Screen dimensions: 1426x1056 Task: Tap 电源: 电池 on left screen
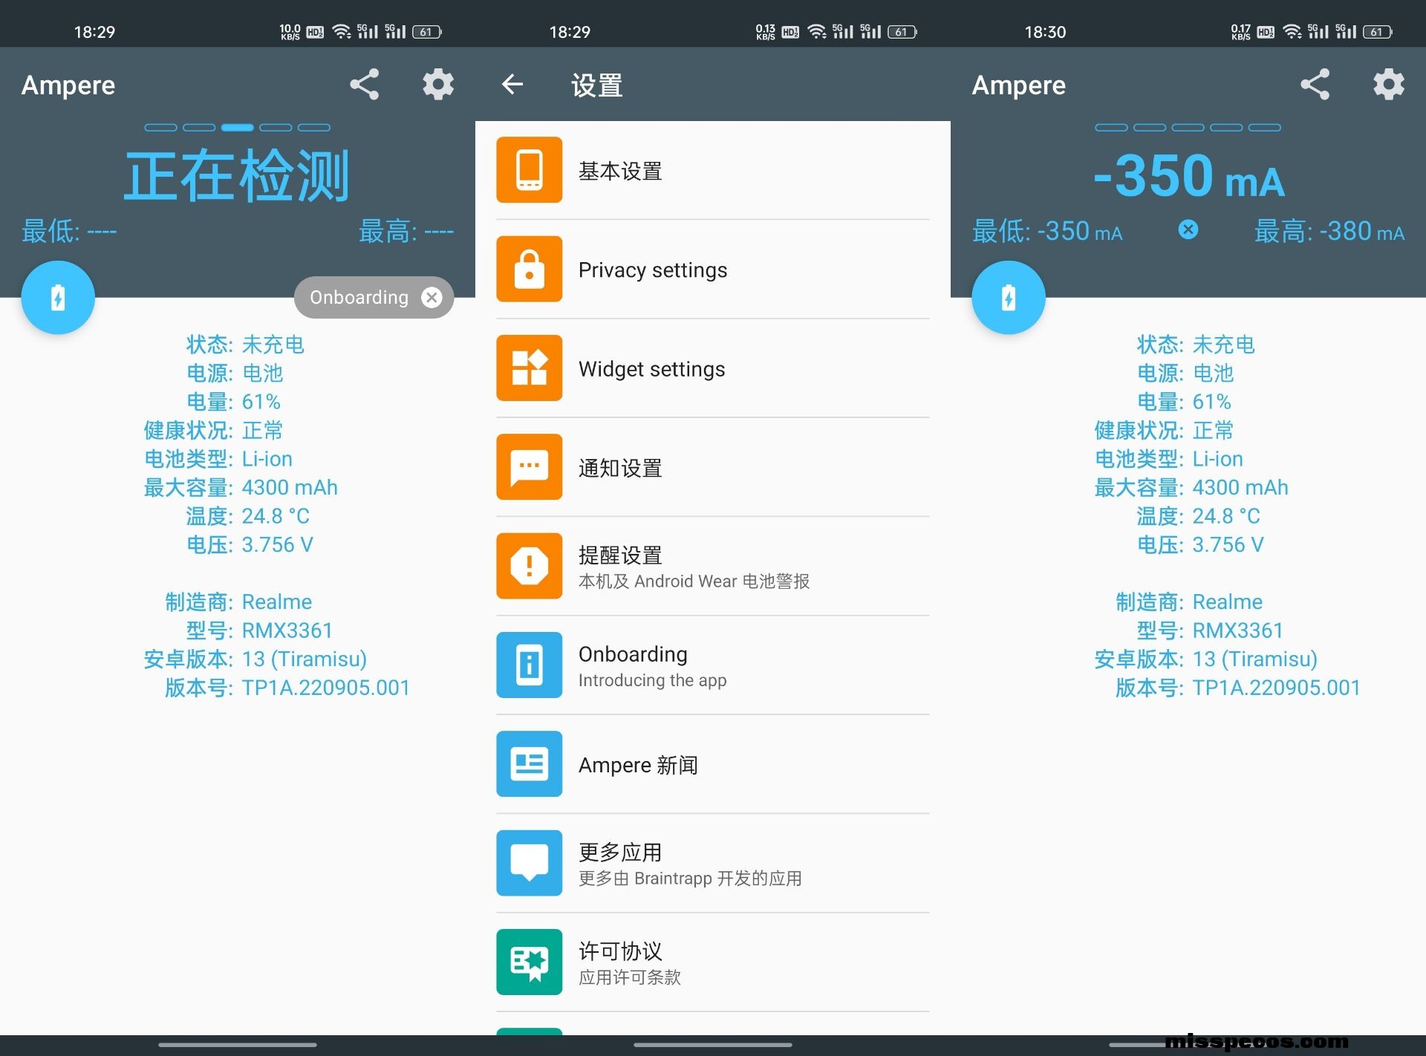click(x=235, y=373)
